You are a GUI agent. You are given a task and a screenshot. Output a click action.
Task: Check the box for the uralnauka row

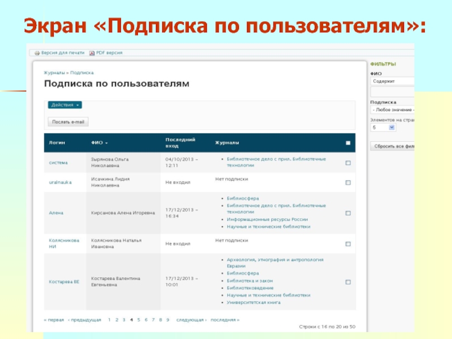coord(348,182)
